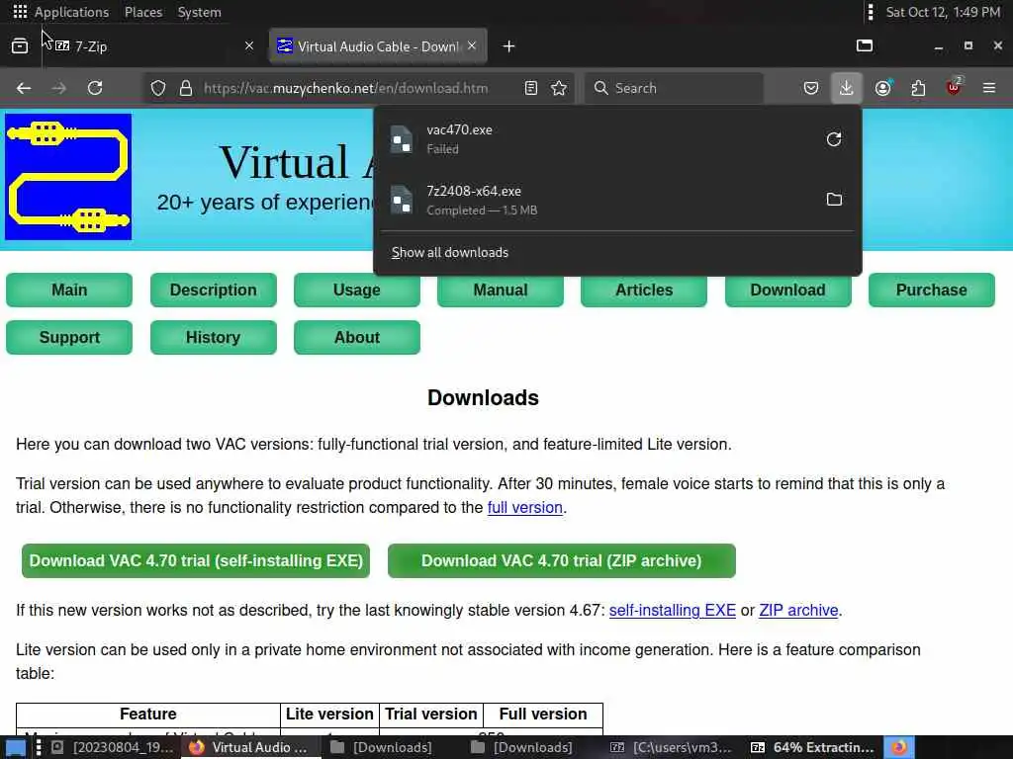Click the uBlock Origin extension icon
This screenshot has width=1013, height=759.
954,88
